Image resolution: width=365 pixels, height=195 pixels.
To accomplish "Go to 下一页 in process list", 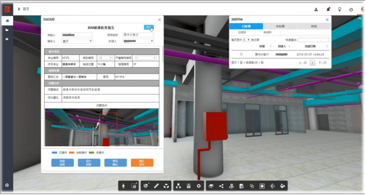I will pos(322,63).
